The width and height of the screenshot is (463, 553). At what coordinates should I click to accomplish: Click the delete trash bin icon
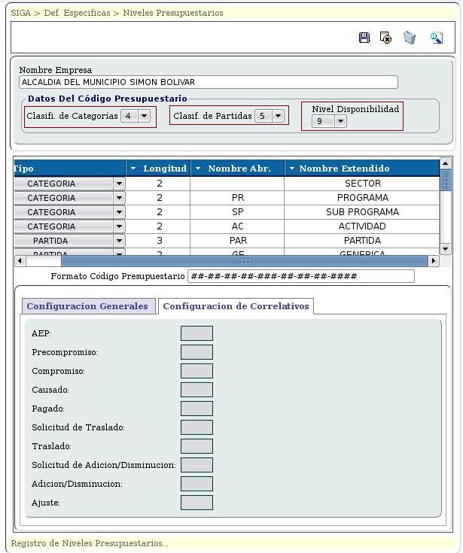410,38
